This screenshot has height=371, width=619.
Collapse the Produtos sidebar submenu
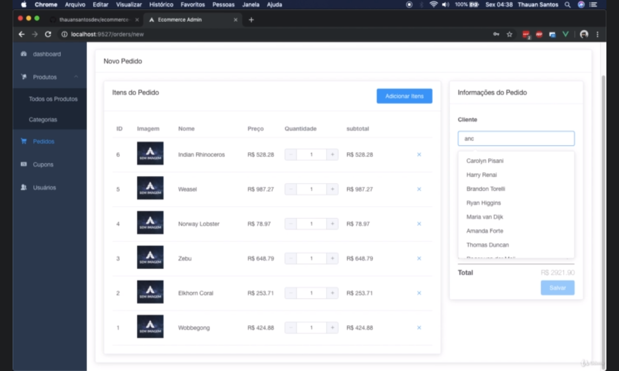coord(76,77)
